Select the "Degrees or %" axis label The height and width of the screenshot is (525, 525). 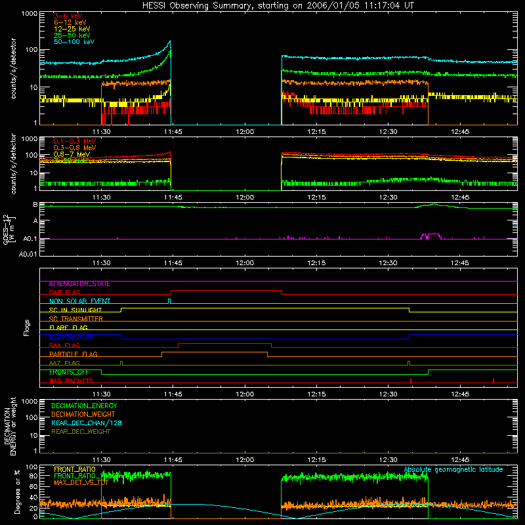point(17,492)
